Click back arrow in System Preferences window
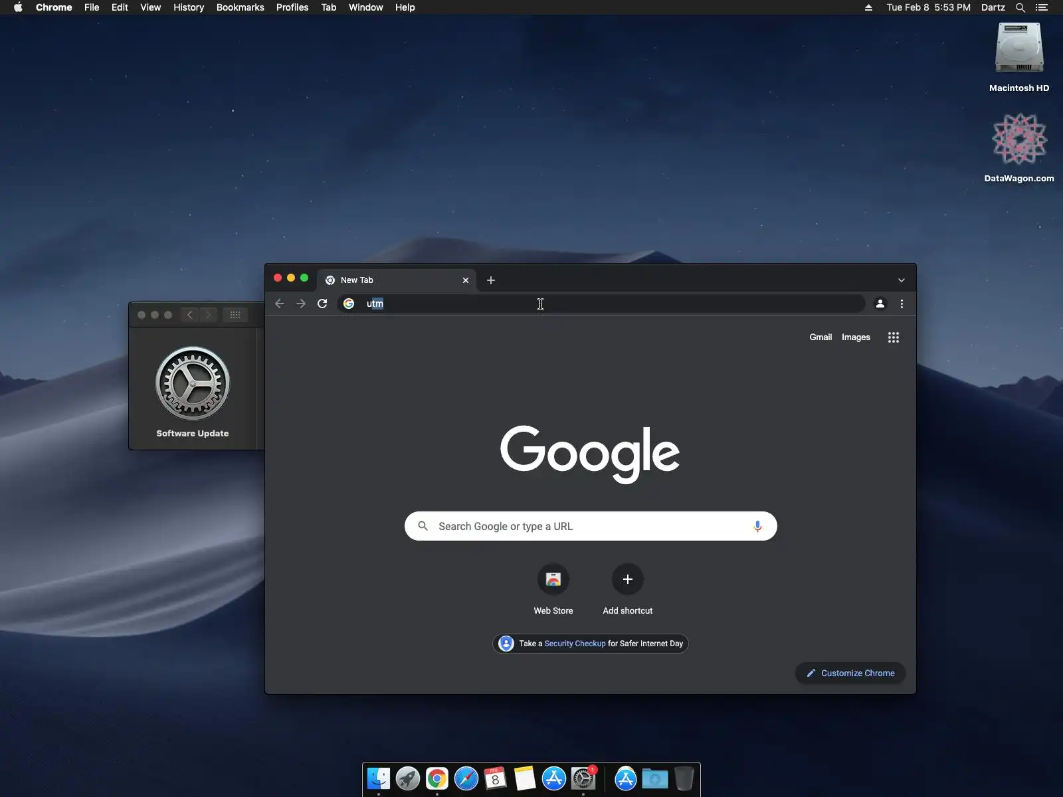 (190, 315)
